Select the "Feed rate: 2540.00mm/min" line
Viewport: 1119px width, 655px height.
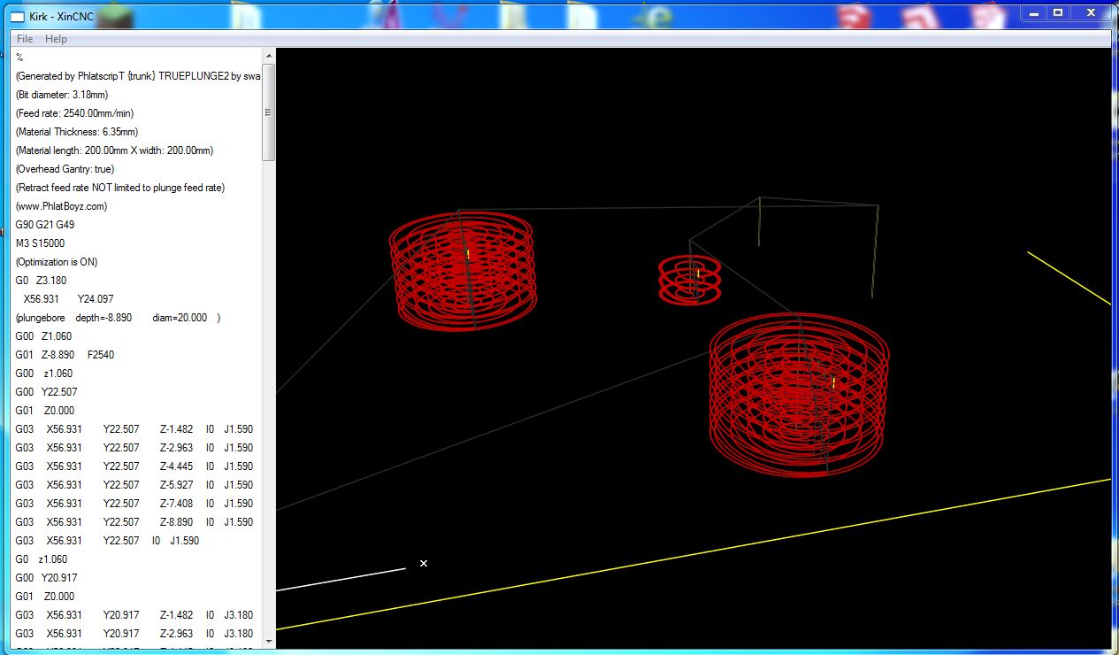tap(74, 113)
